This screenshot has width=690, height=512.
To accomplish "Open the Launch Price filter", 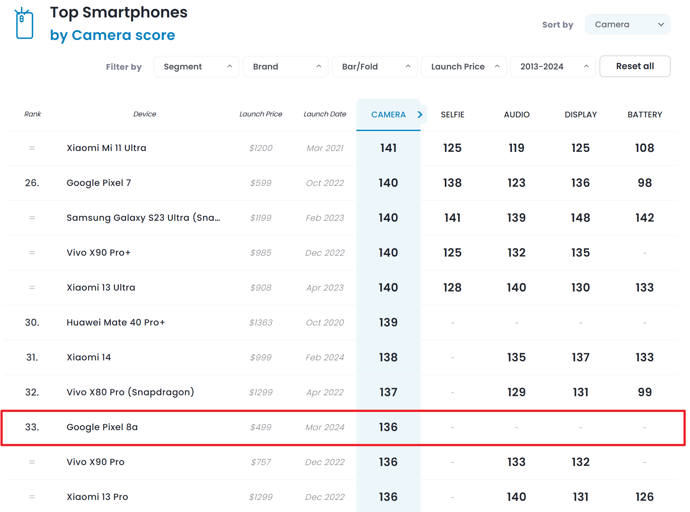I will [463, 67].
